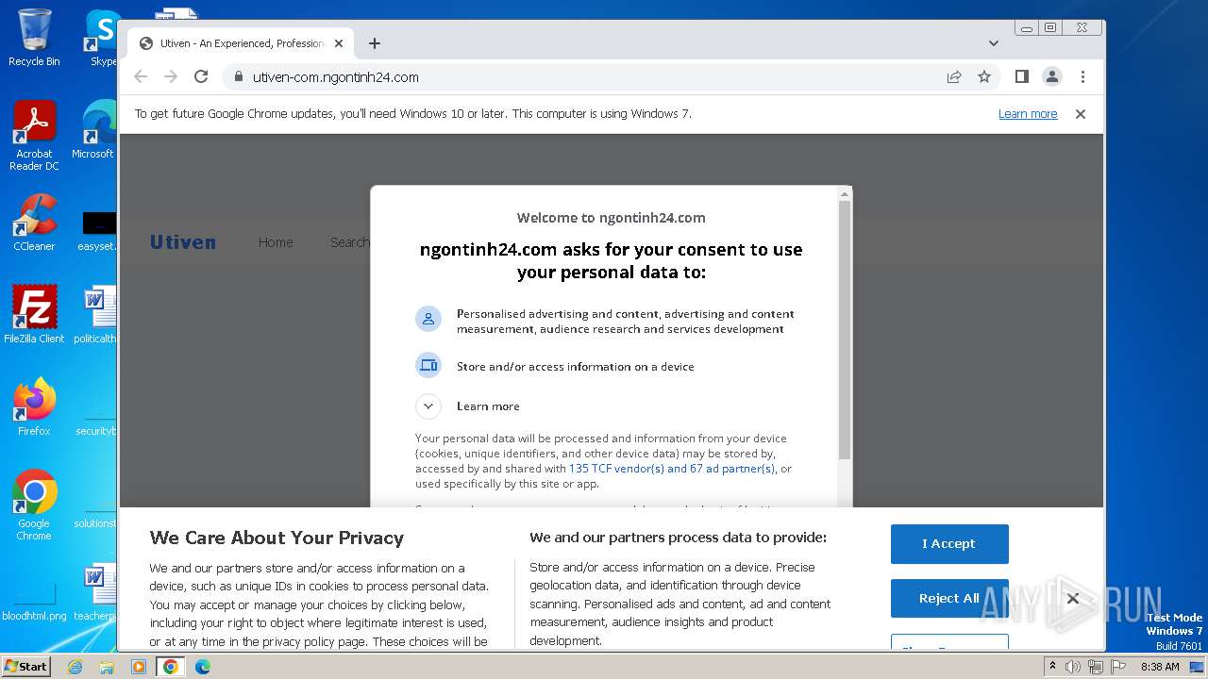Open the 135 TCF vendors link
The height and width of the screenshot is (679, 1208).
pos(671,469)
